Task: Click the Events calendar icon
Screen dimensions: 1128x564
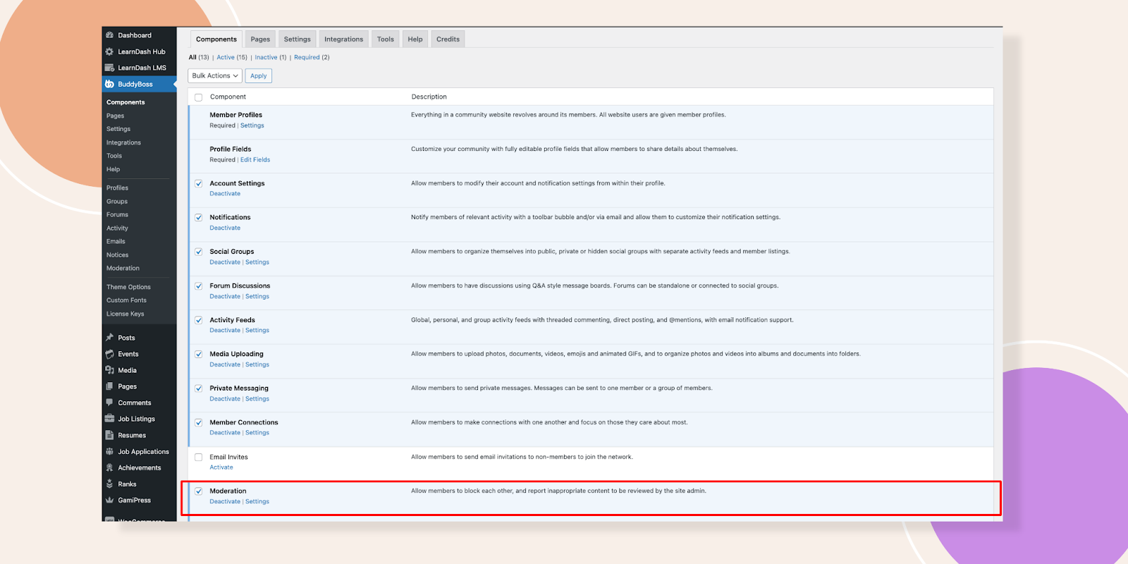Action: (x=109, y=354)
